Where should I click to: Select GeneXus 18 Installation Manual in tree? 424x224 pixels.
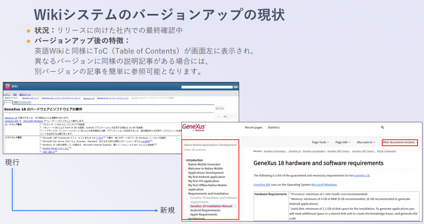(211, 206)
